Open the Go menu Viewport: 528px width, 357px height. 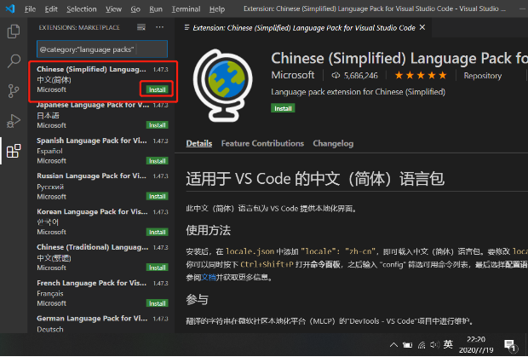[135, 9]
